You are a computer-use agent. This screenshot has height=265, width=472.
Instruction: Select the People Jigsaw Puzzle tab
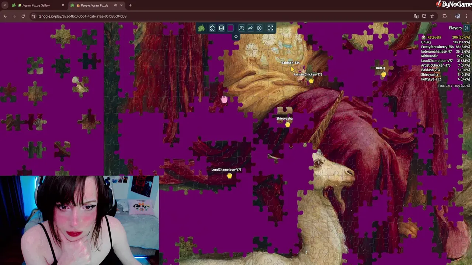[94, 5]
